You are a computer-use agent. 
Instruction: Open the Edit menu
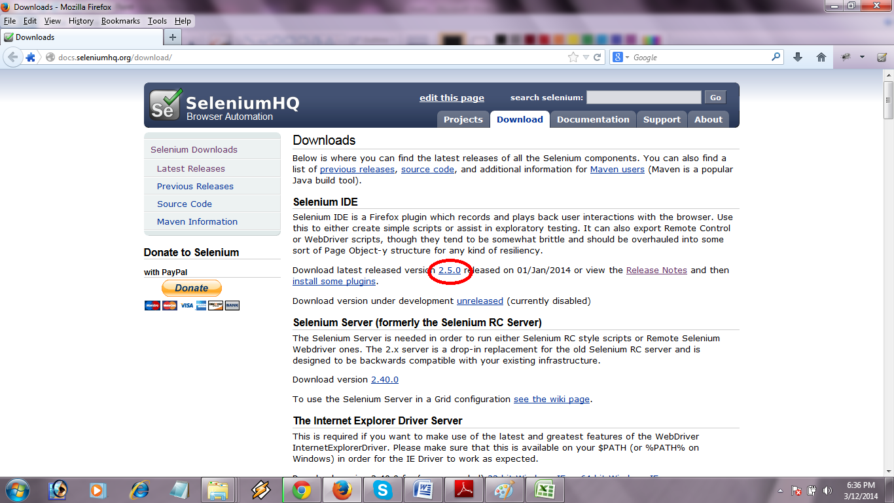point(30,21)
